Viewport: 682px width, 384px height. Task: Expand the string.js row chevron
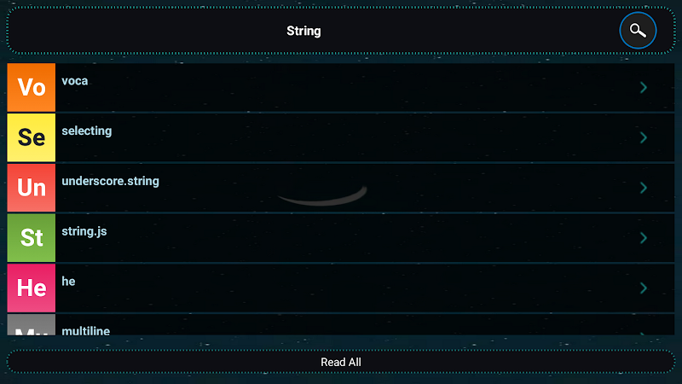[x=644, y=238]
